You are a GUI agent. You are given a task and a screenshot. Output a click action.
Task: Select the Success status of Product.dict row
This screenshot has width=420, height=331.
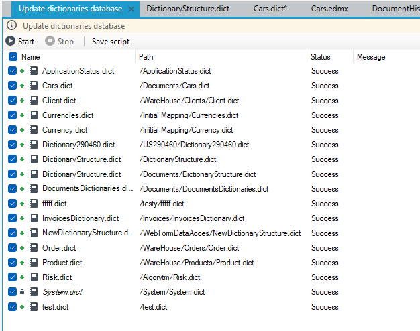coord(325,263)
